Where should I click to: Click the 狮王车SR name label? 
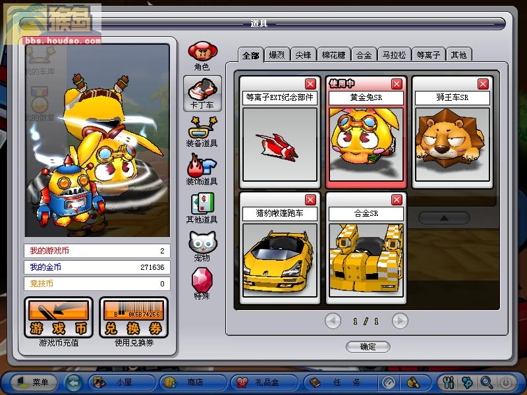(x=453, y=97)
